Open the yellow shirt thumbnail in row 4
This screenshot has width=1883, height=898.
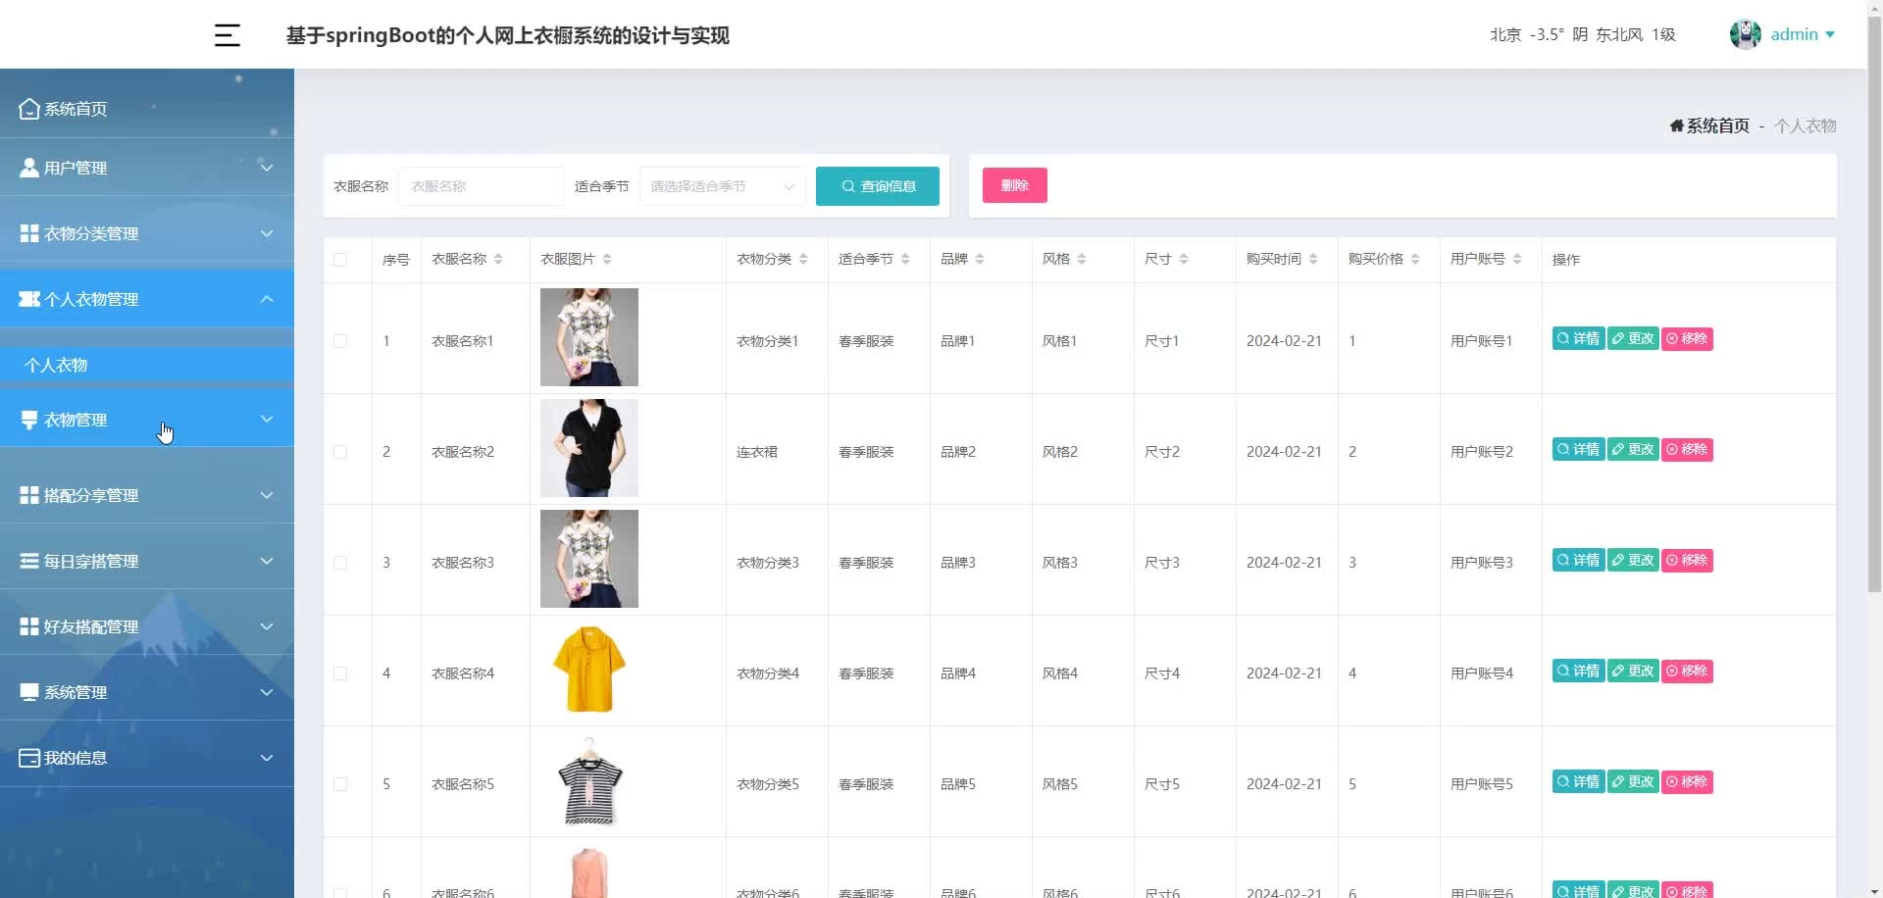[x=588, y=670]
